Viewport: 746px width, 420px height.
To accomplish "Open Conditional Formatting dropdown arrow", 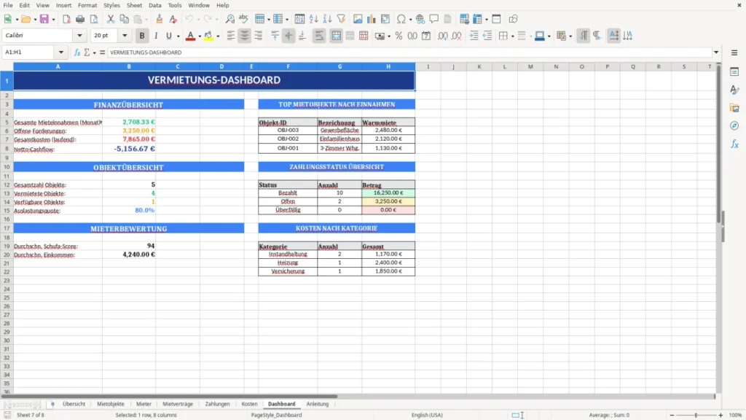I will click(570, 36).
